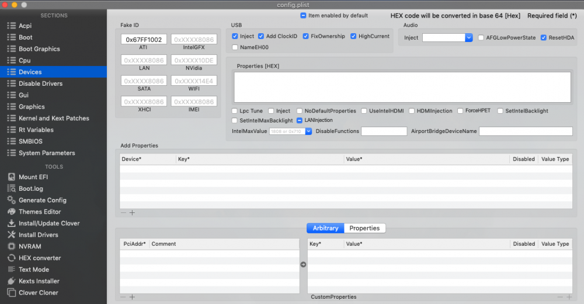Select the Devices section

pos(53,72)
